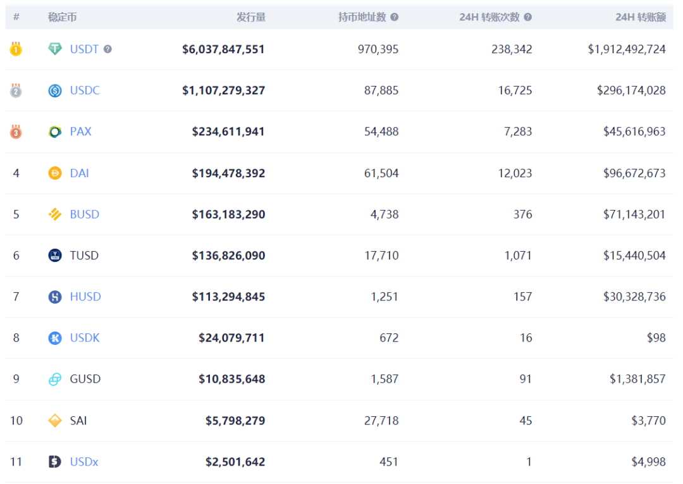The image size is (683, 484).
Task: Open the USDC stablecoin link
Action: click(x=85, y=90)
